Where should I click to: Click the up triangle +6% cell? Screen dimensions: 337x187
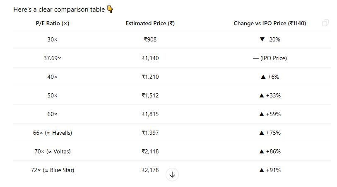(270, 77)
